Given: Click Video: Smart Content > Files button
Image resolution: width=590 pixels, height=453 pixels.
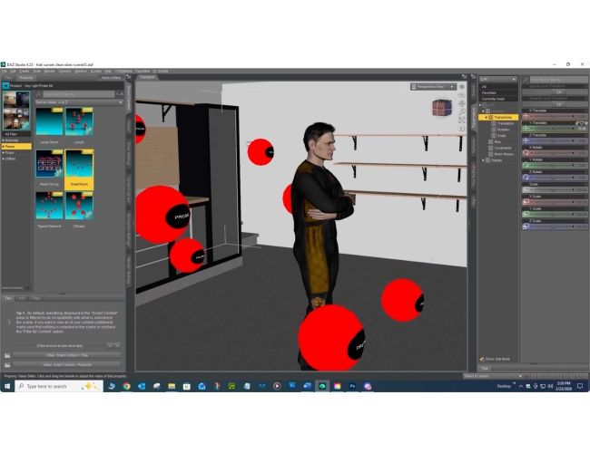Looking at the screenshot, I should 67,355.
